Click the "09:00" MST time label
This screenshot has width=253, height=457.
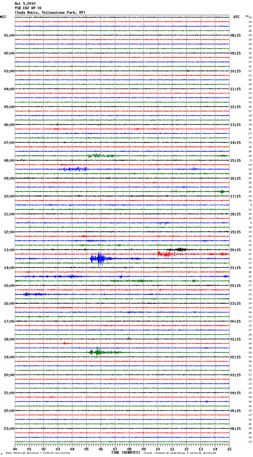tap(9, 178)
